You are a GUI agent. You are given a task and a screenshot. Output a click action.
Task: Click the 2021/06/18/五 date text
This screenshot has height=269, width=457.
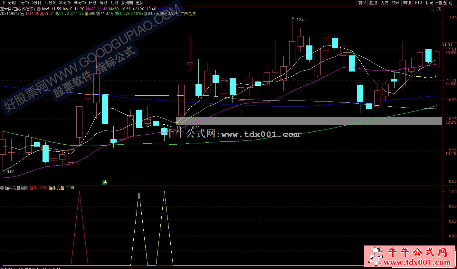(12, 14)
